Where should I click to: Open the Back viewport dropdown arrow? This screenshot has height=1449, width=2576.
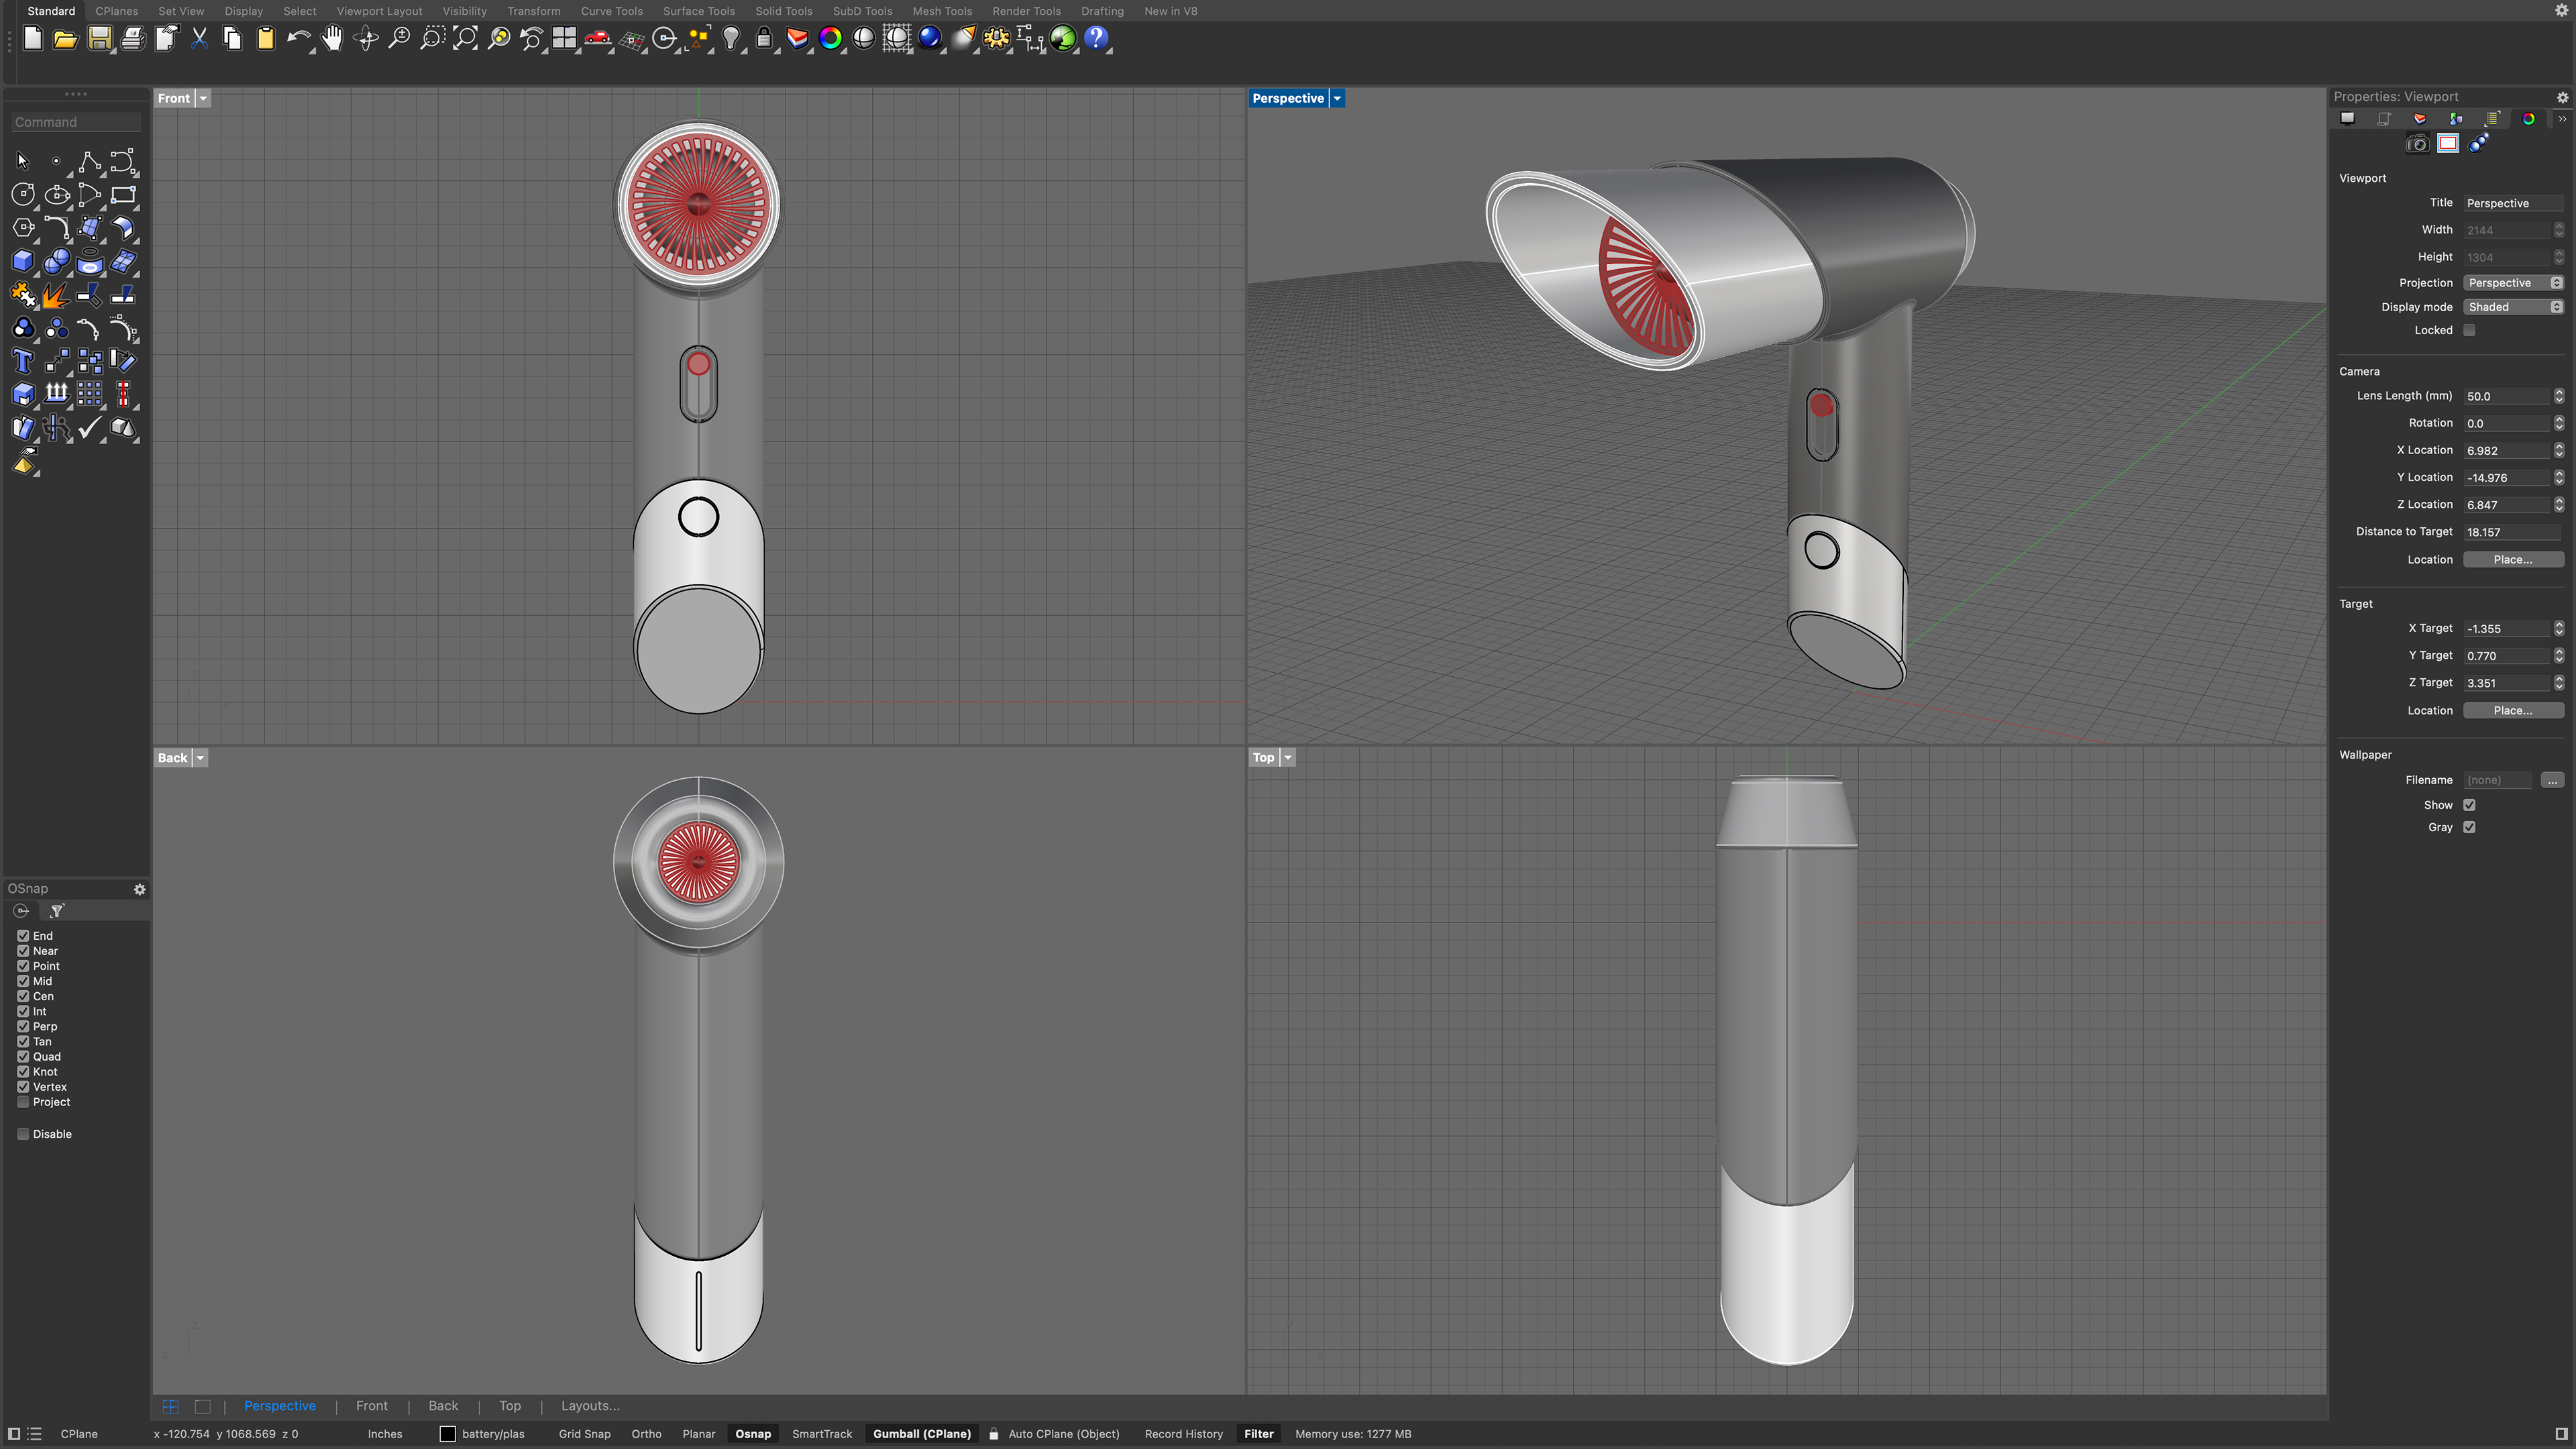[200, 758]
